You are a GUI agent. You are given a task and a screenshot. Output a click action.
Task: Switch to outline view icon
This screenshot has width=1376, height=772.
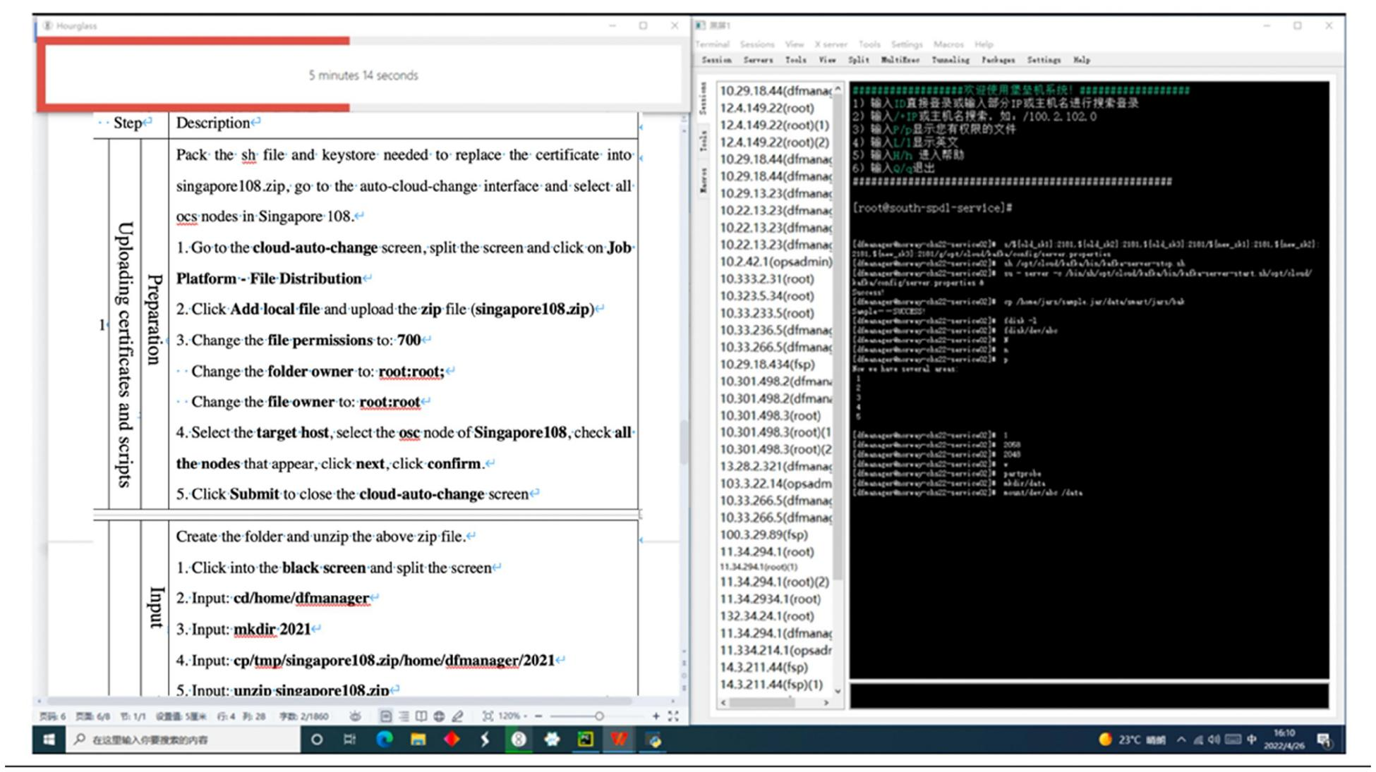tap(404, 716)
